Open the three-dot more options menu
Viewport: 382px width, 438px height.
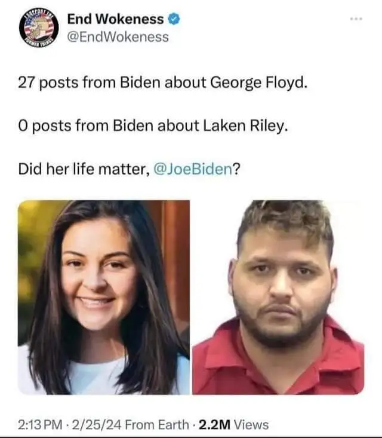tap(356, 19)
